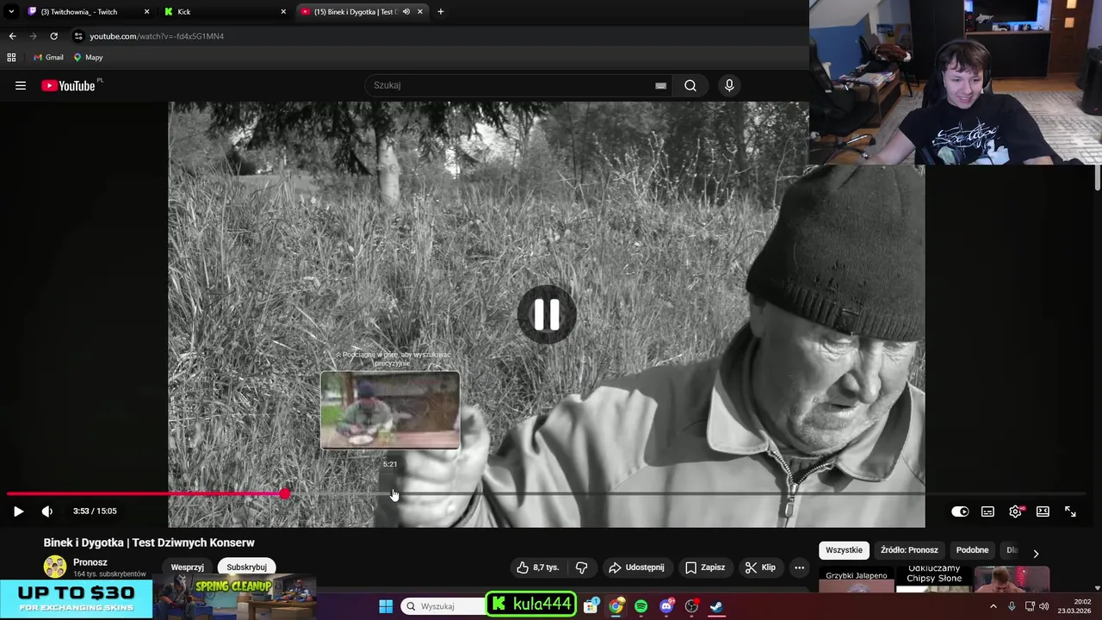Click the search magnifier button

[690, 85]
